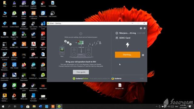The image size is (194, 109).
Task: Open Arduino desktop icon
Action: (33, 66)
